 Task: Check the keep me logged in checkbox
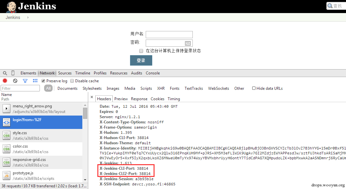pyautogui.click(x=141, y=51)
